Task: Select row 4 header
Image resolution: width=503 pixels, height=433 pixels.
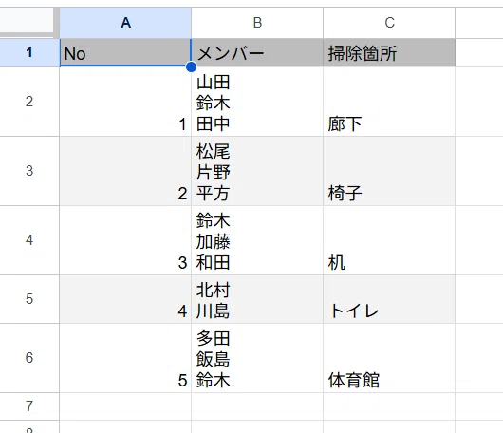Action: pyautogui.click(x=29, y=240)
